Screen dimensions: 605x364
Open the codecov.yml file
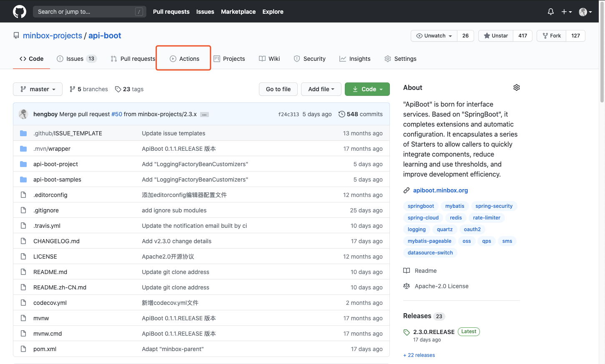pos(50,303)
